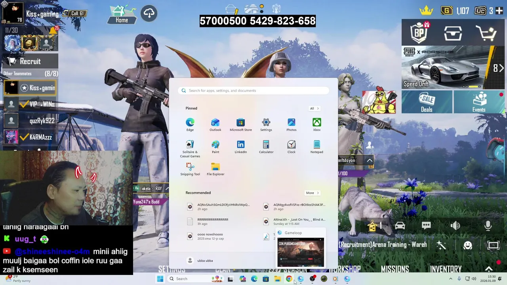Open LinkedIn pinned app
507x285 pixels.
click(x=241, y=147)
